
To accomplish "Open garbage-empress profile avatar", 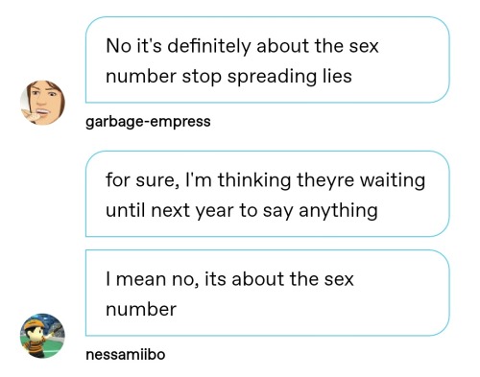I will pos(42,103).
